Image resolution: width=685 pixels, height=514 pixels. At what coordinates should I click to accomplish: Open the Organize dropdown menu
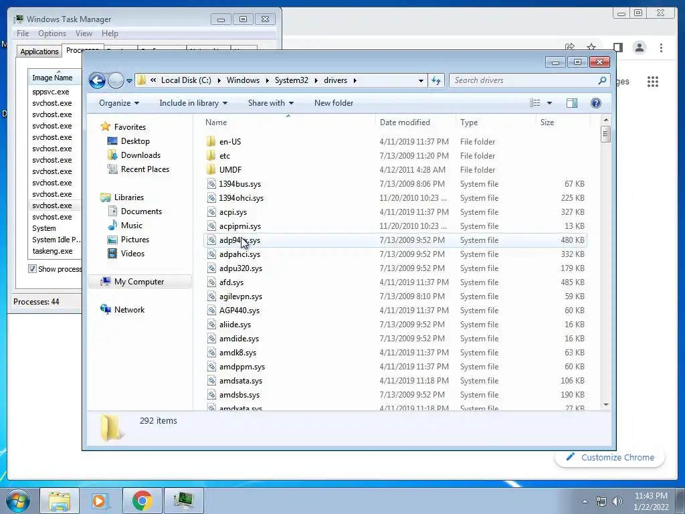(119, 103)
